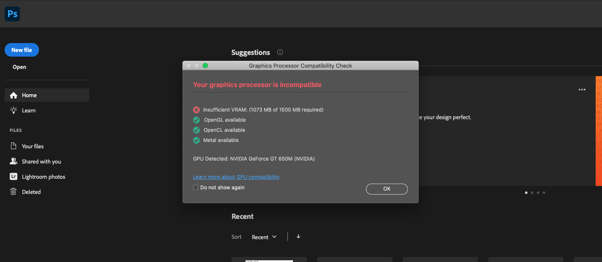Open Your files document icon
Viewport: 602px width, 262px height.
(x=14, y=146)
